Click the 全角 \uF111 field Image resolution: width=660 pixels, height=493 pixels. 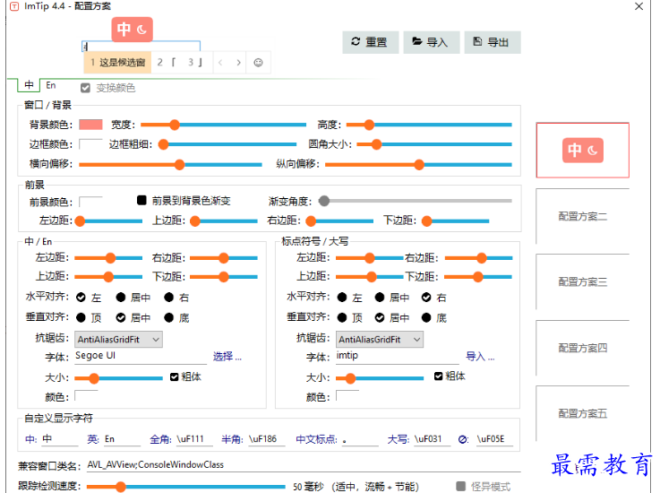pos(194,439)
